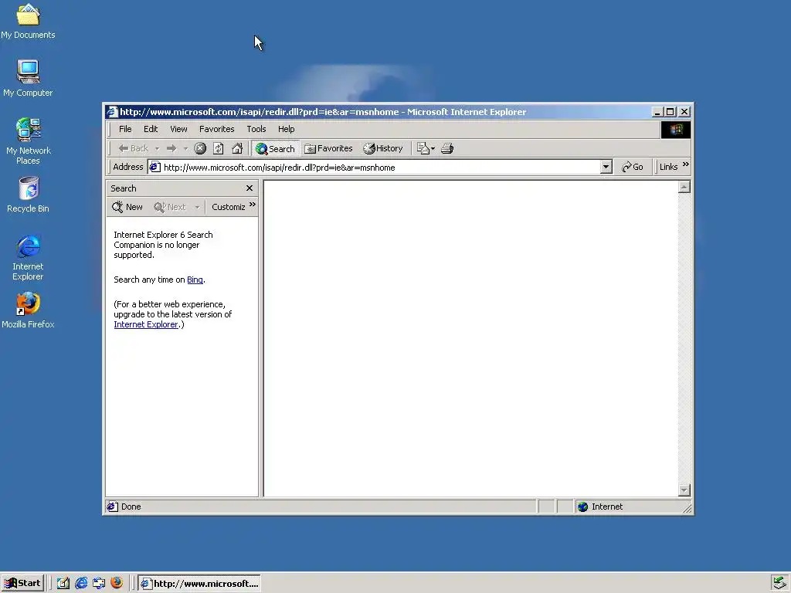Open the View menu
Viewport: 791px width, 593px height.
178,129
